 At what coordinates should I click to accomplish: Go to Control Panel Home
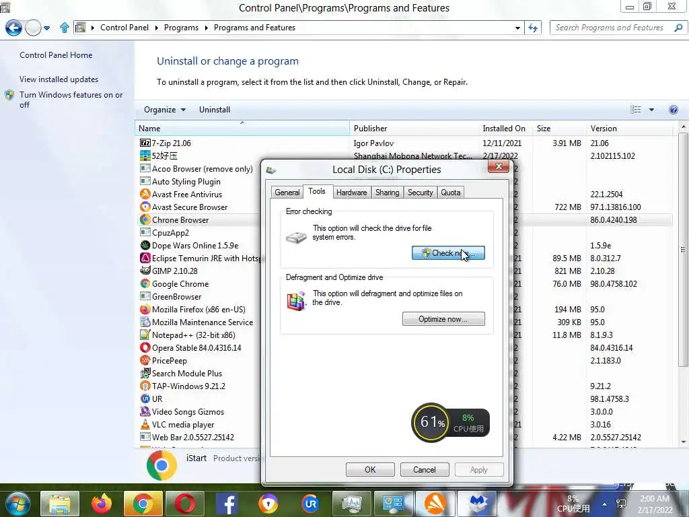(56, 55)
